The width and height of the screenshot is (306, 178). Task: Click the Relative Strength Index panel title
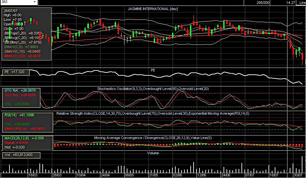point(153,113)
